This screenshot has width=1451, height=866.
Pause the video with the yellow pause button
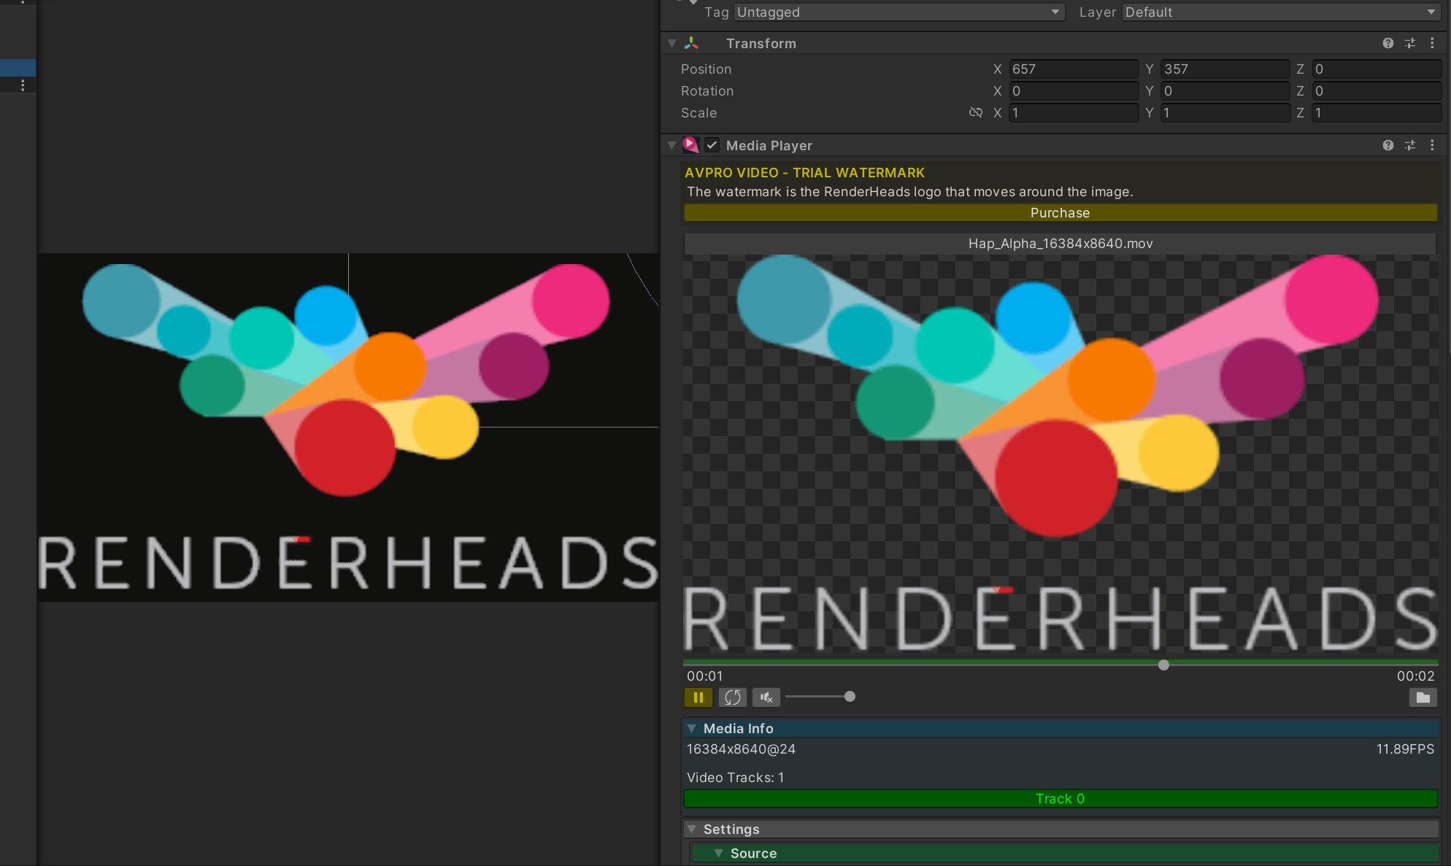coord(698,697)
